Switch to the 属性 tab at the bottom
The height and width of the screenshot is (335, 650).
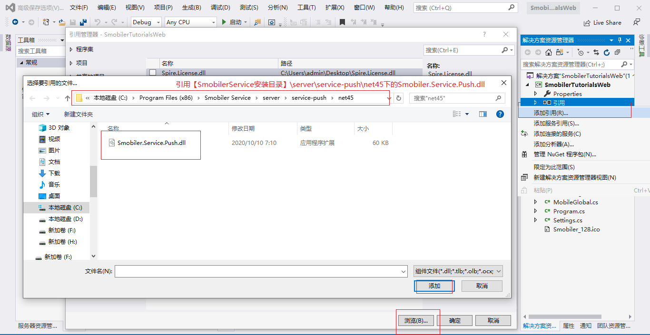tap(569, 326)
